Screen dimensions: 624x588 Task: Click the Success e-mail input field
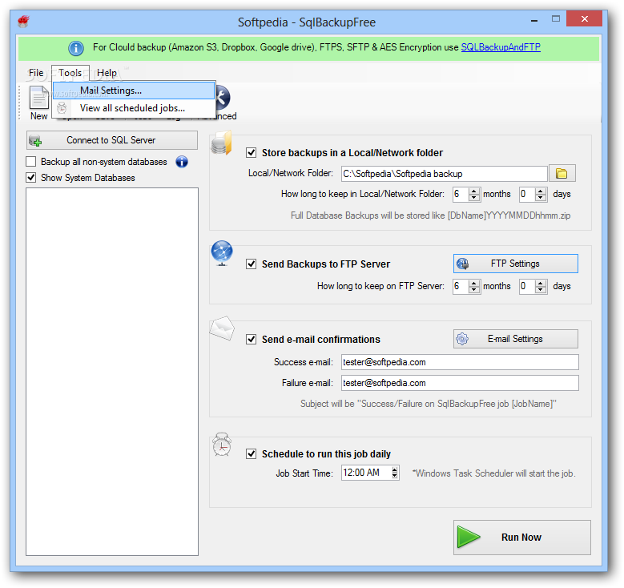tap(460, 362)
